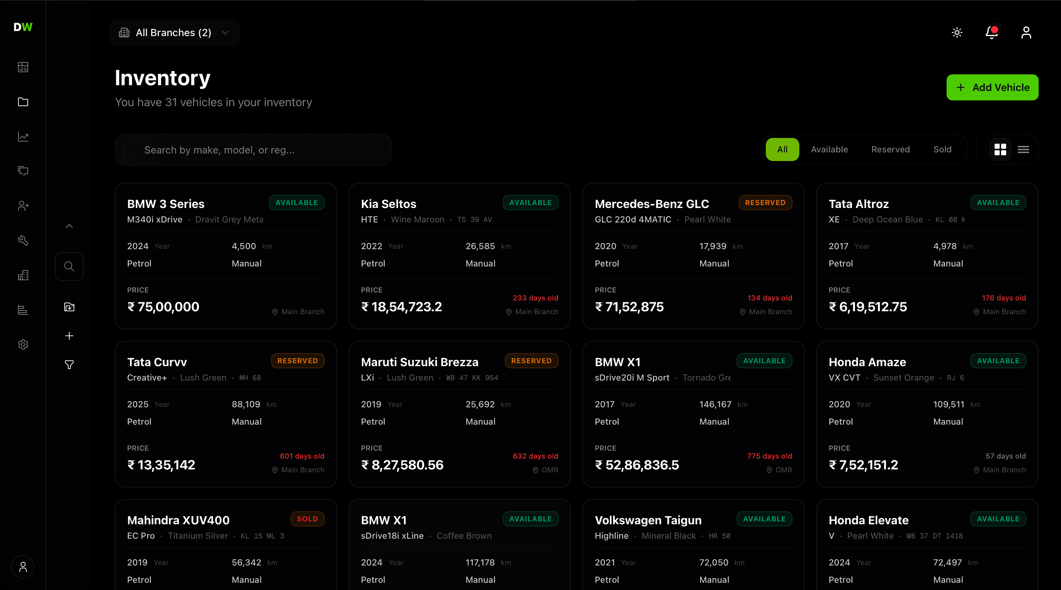Select the messages icon in the sidebar
Image resolution: width=1061 pixels, height=590 pixels.
23,171
